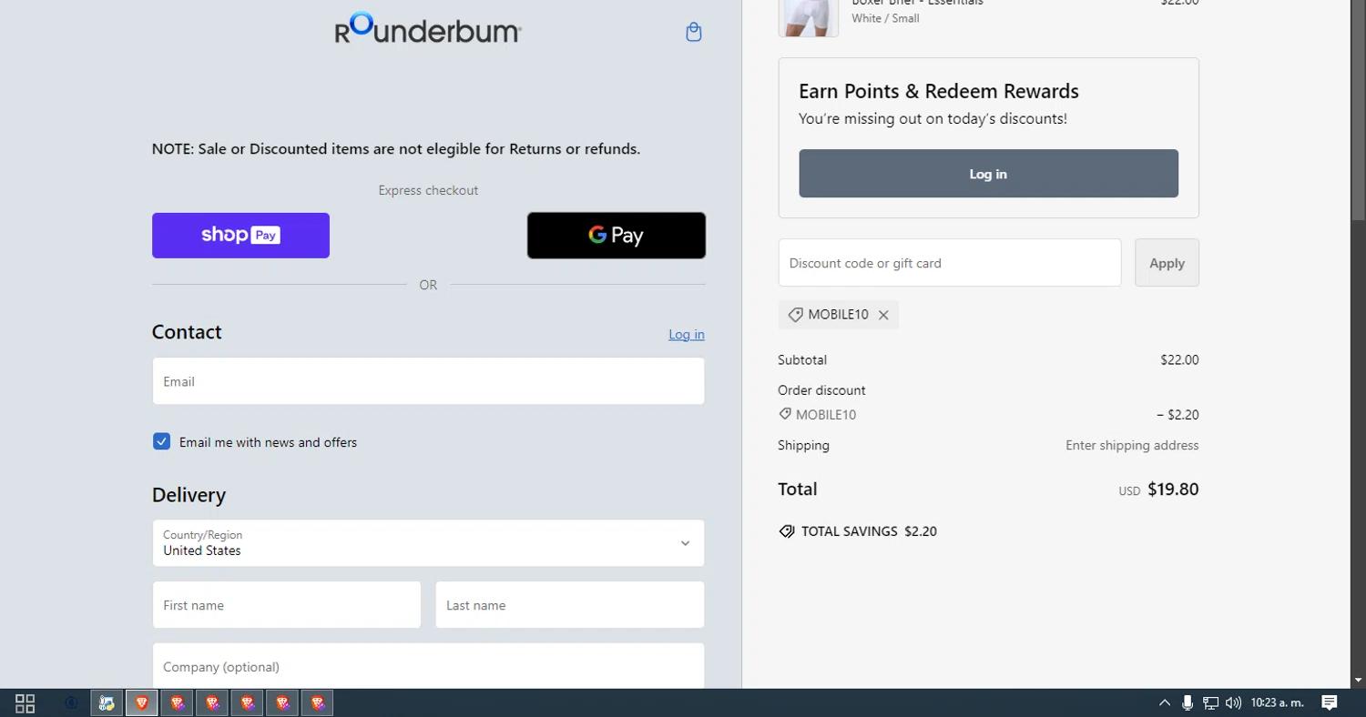Click the TOTAL SAVINGS tag icon
Viewport: 1366px width, 717px height.
(x=787, y=531)
